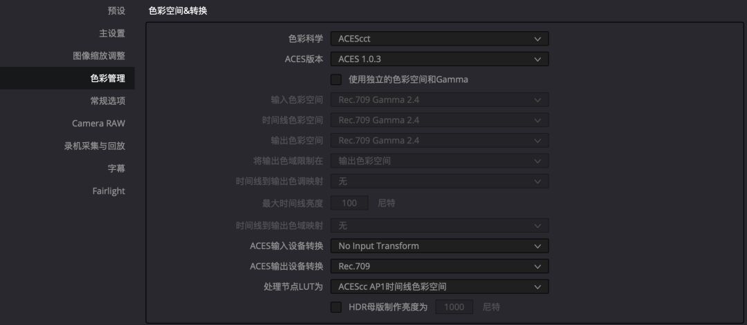Click the 时间线到输出色调映射 dropdown
This screenshot has height=325, width=747.
(x=439, y=181)
